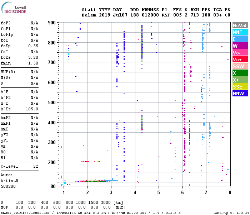Click the 1 MHz frequency axis label
250x215 pixels.
click(x=64, y=192)
